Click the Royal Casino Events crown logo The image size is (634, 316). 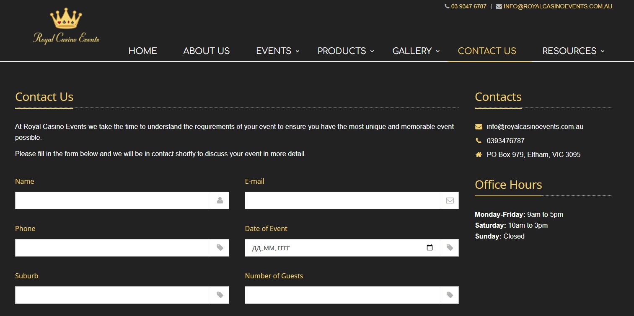pos(66,26)
